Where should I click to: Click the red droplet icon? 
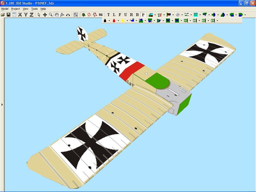point(114,20)
